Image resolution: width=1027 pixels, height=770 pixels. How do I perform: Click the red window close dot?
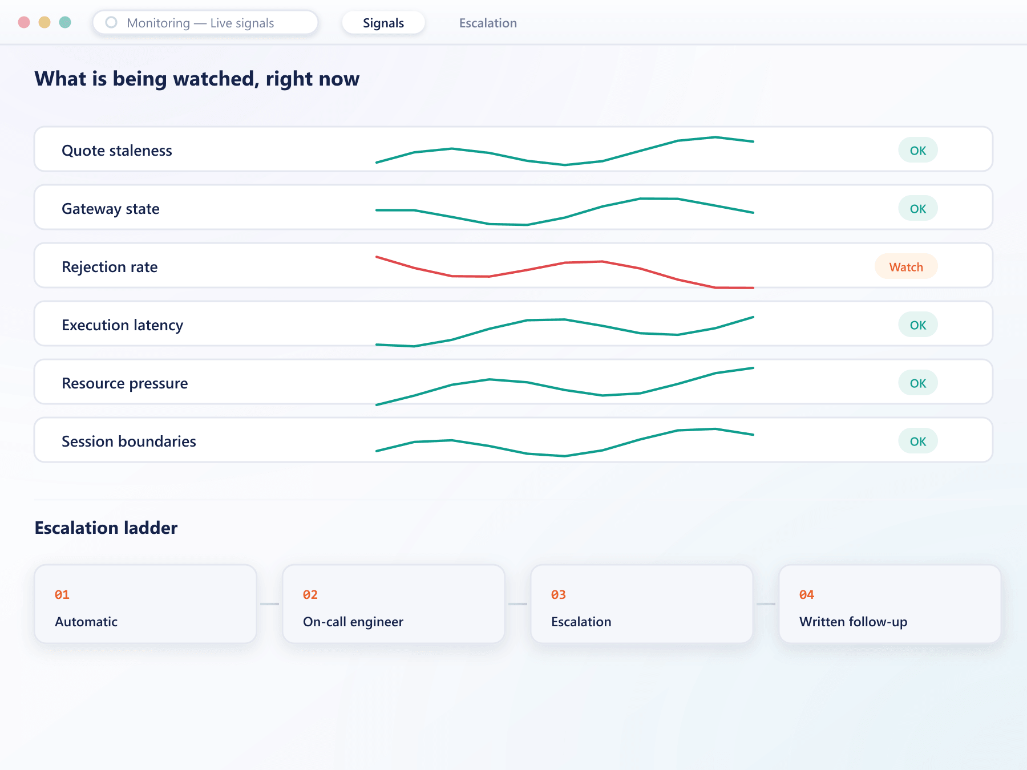[24, 22]
